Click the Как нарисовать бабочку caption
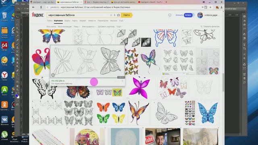This screenshot has width=258, height=145. pos(62,83)
